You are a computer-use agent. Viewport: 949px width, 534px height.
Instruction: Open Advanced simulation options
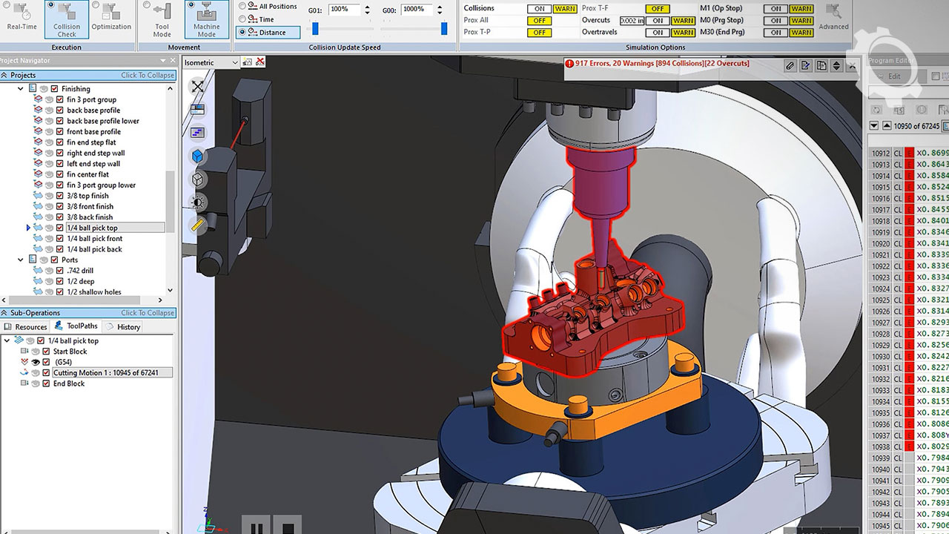pos(833,18)
